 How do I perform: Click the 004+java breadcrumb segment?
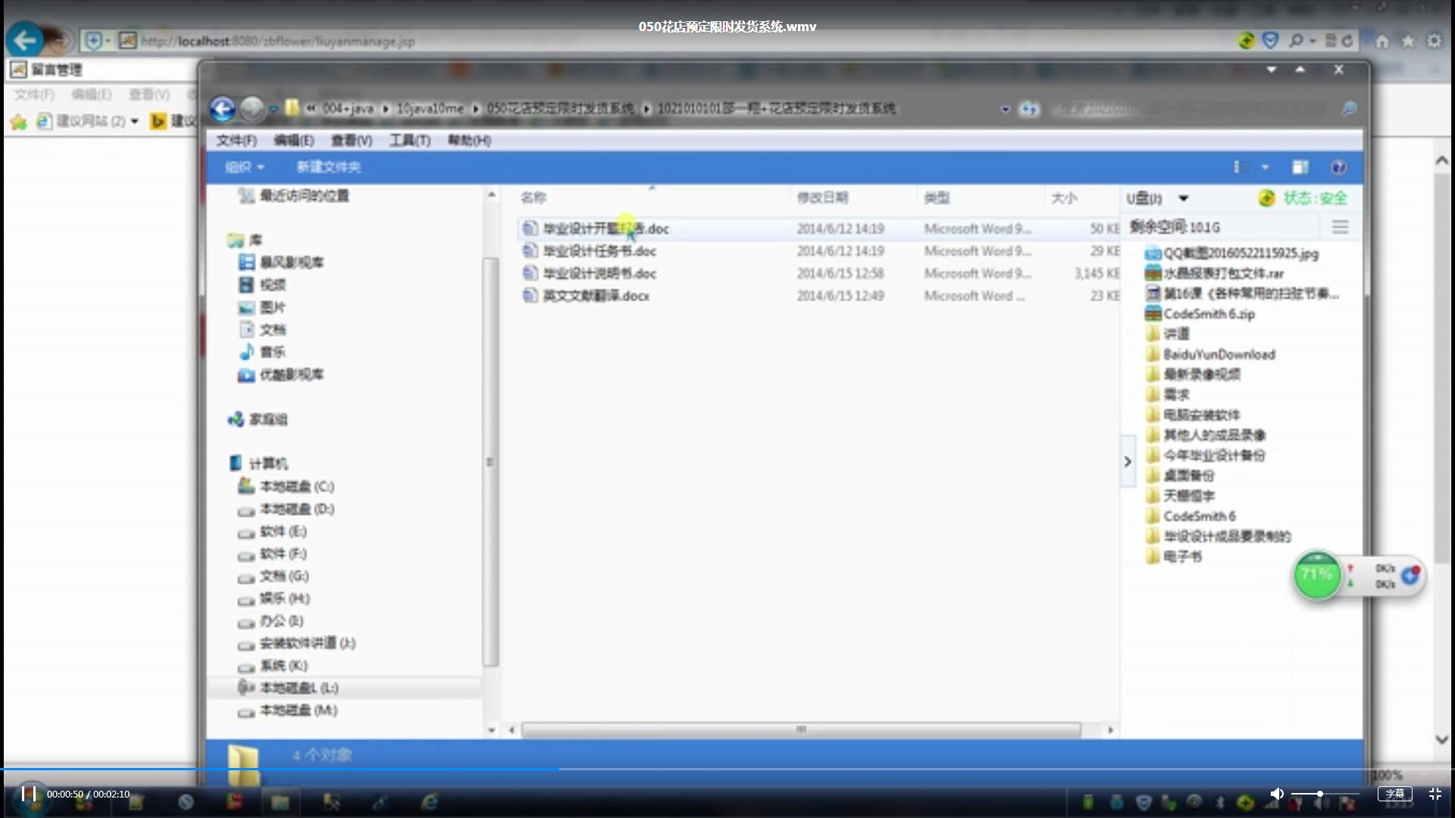[x=348, y=109]
